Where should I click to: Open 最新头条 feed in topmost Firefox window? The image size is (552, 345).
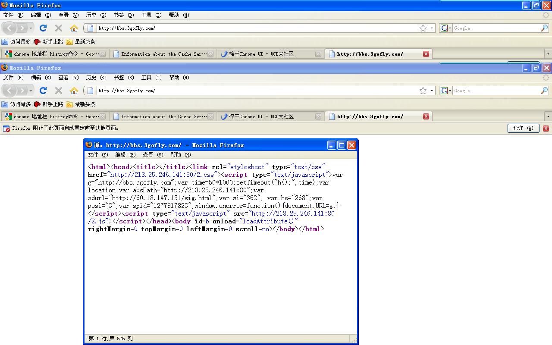coord(81,42)
